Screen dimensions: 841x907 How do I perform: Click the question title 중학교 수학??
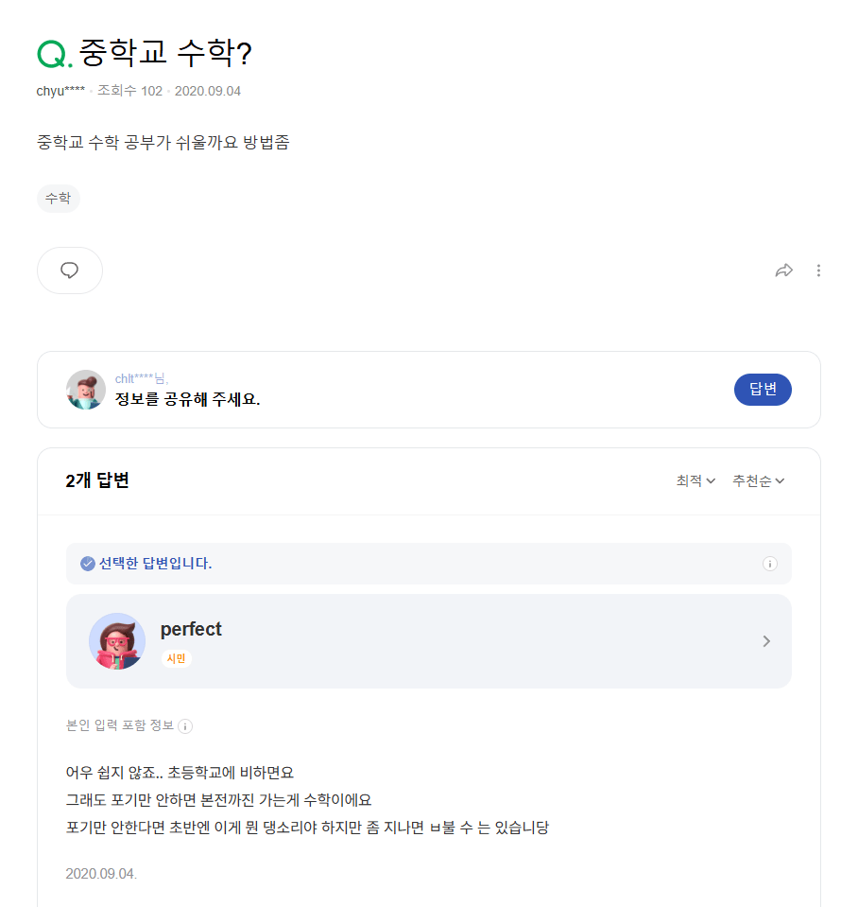pyautogui.click(x=165, y=54)
